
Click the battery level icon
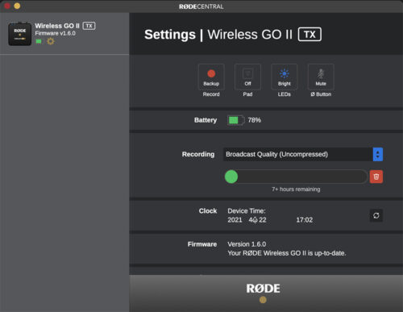pos(236,120)
